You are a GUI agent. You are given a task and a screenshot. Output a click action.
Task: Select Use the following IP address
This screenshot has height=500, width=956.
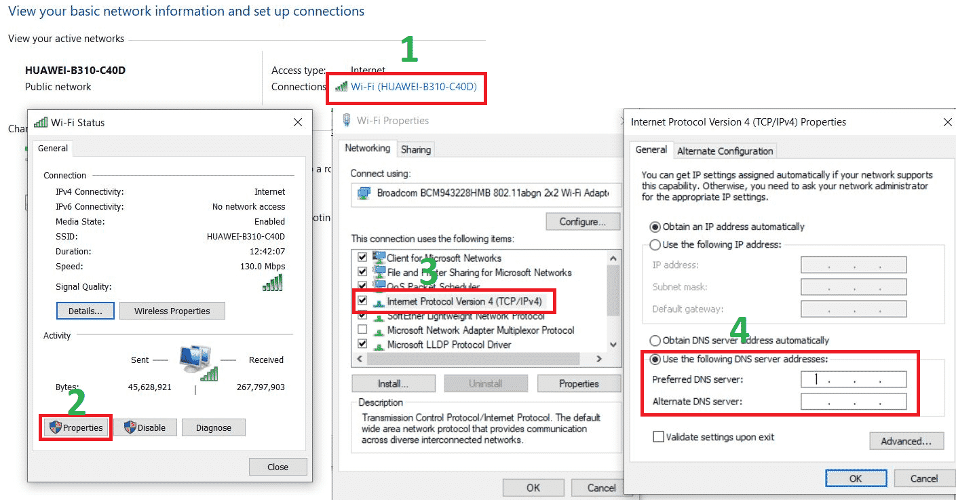pos(655,244)
